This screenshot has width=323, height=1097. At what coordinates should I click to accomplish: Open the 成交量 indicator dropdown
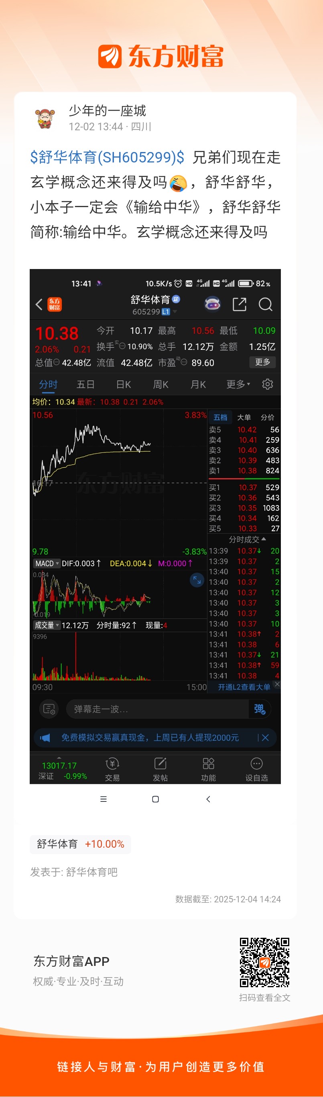(x=47, y=625)
